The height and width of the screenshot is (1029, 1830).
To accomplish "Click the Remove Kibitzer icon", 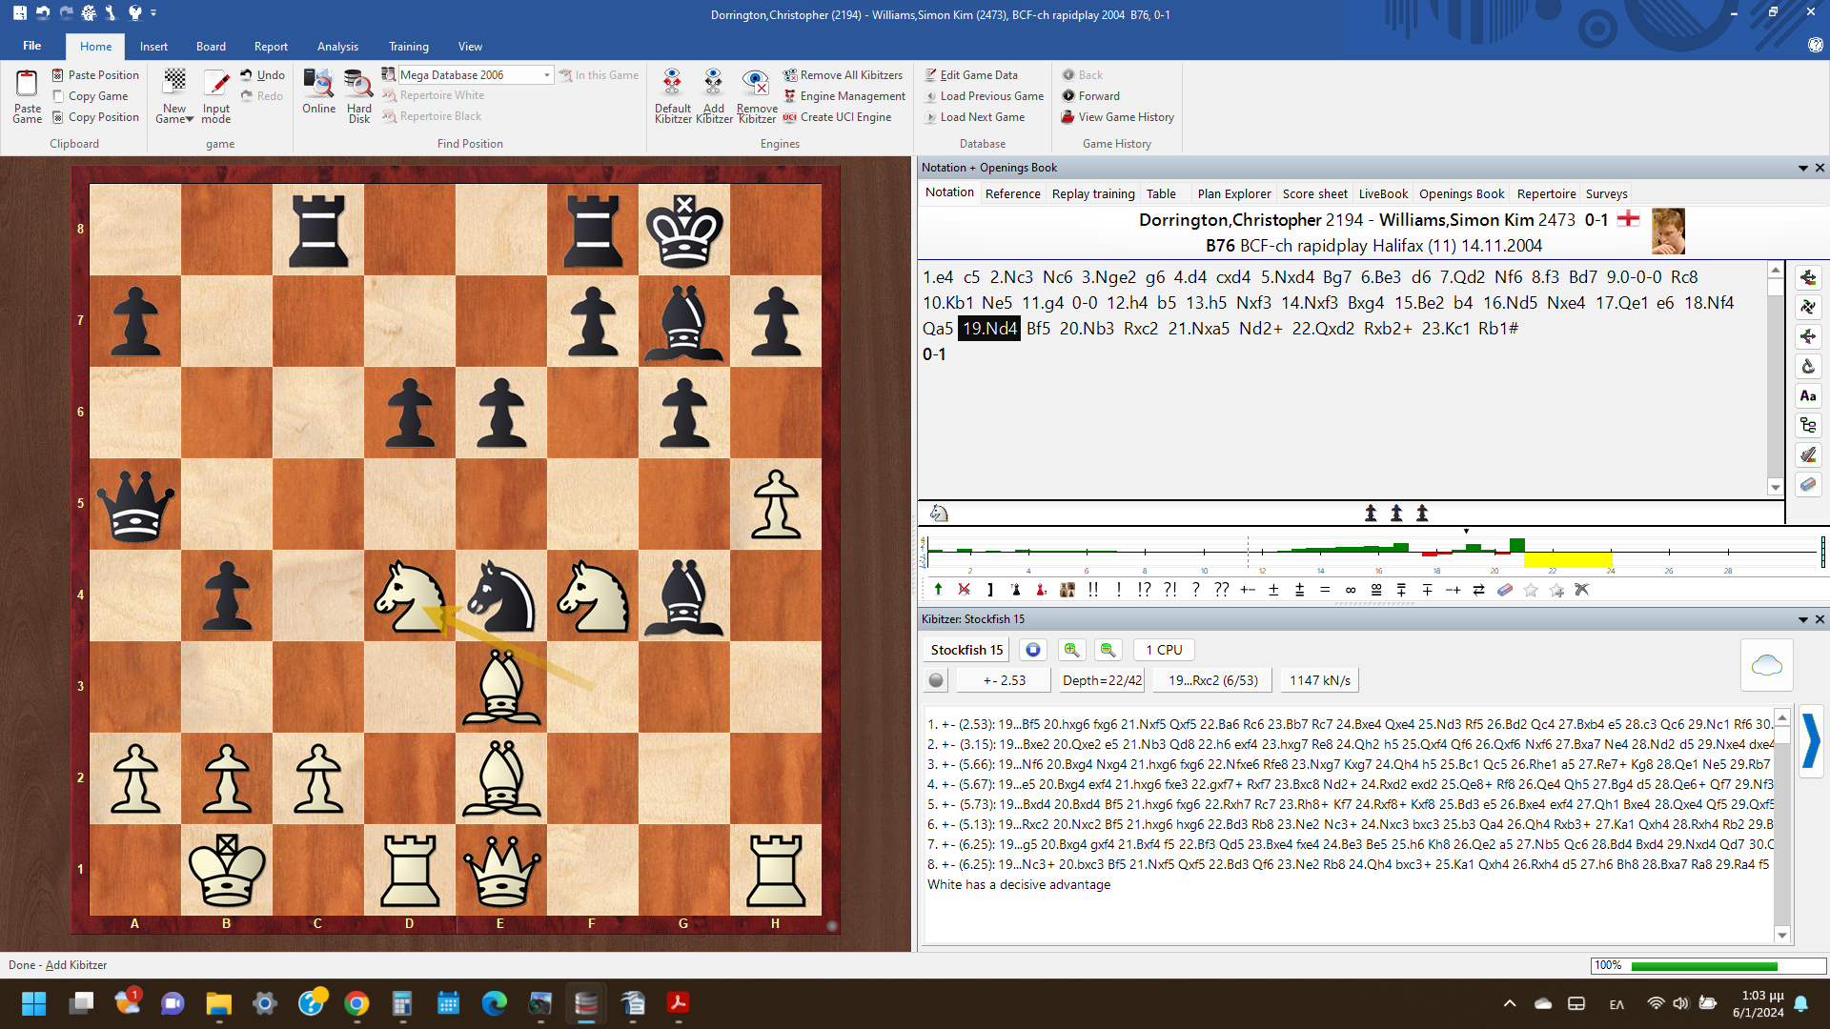I will coord(756,85).
